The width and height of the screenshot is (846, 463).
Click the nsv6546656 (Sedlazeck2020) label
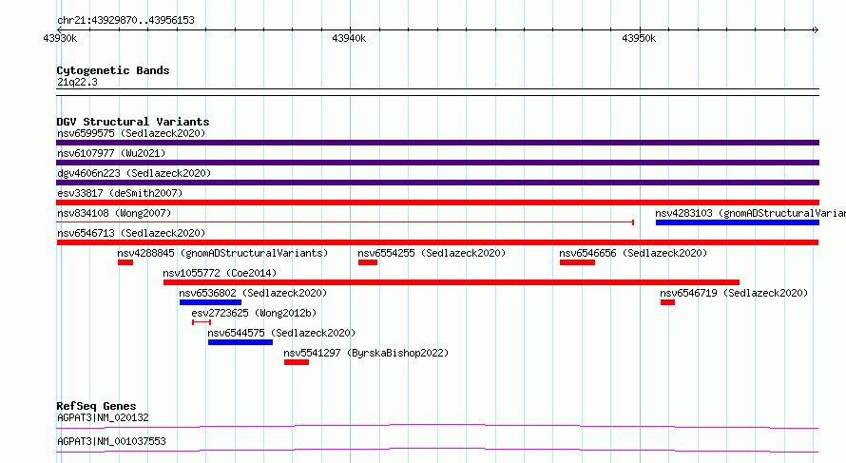coord(633,253)
